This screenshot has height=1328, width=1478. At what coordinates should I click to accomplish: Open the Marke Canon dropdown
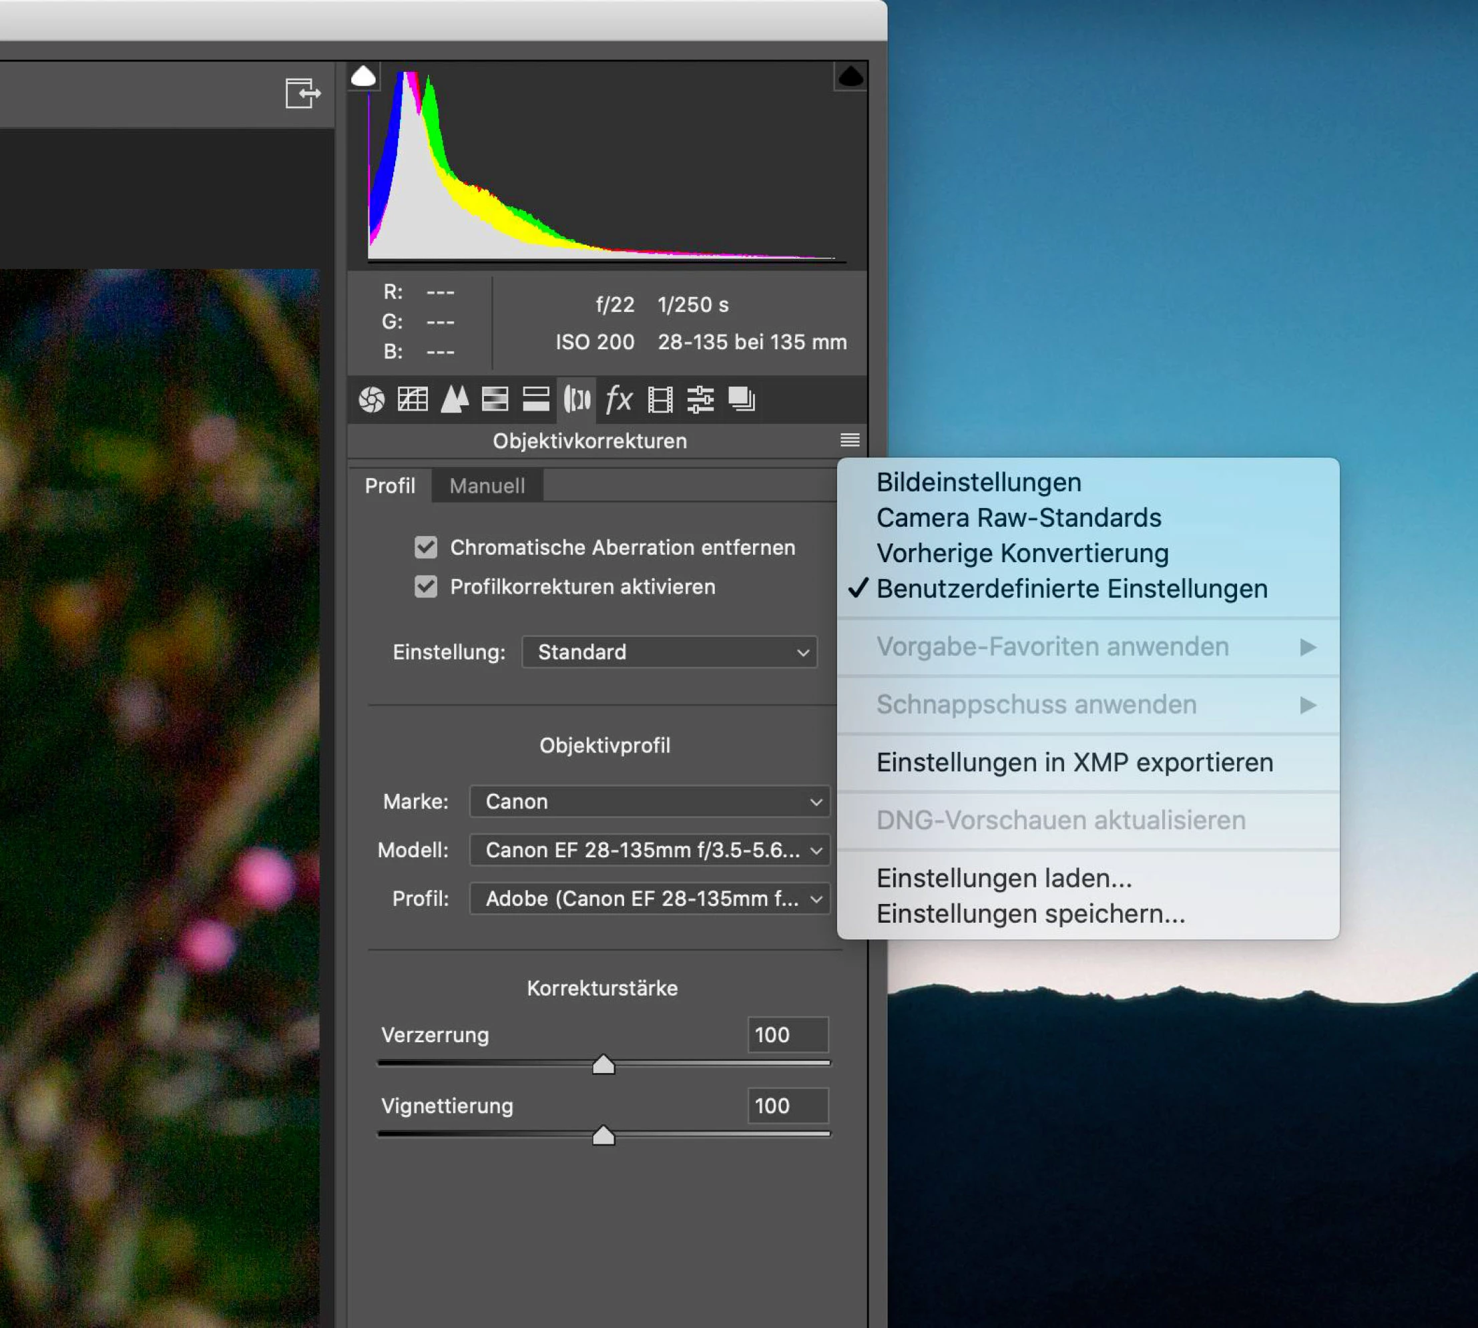click(x=650, y=801)
